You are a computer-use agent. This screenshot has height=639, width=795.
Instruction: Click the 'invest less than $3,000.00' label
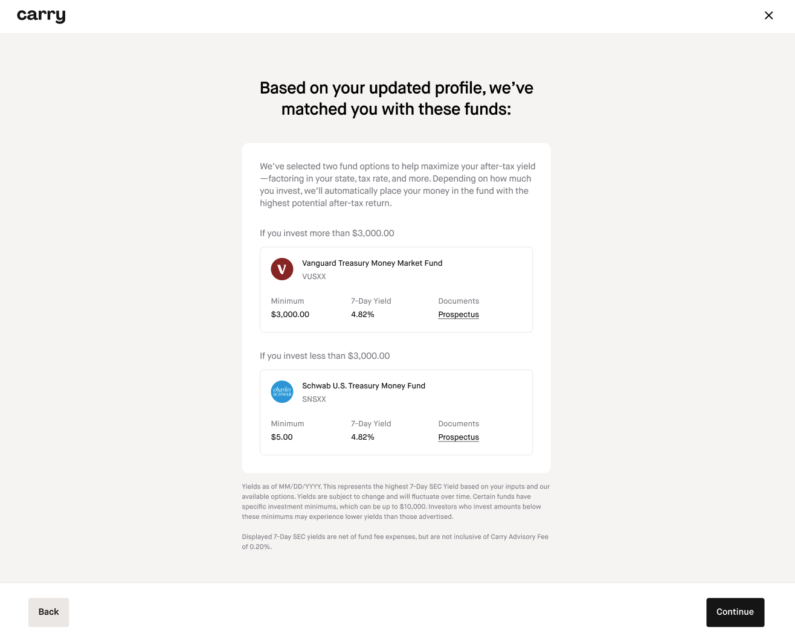click(x=325, y=356)
